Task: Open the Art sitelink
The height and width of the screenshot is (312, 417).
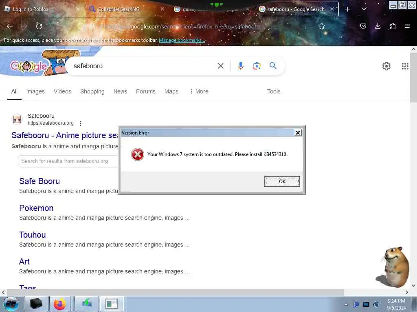Action: [x=24, y=262]
